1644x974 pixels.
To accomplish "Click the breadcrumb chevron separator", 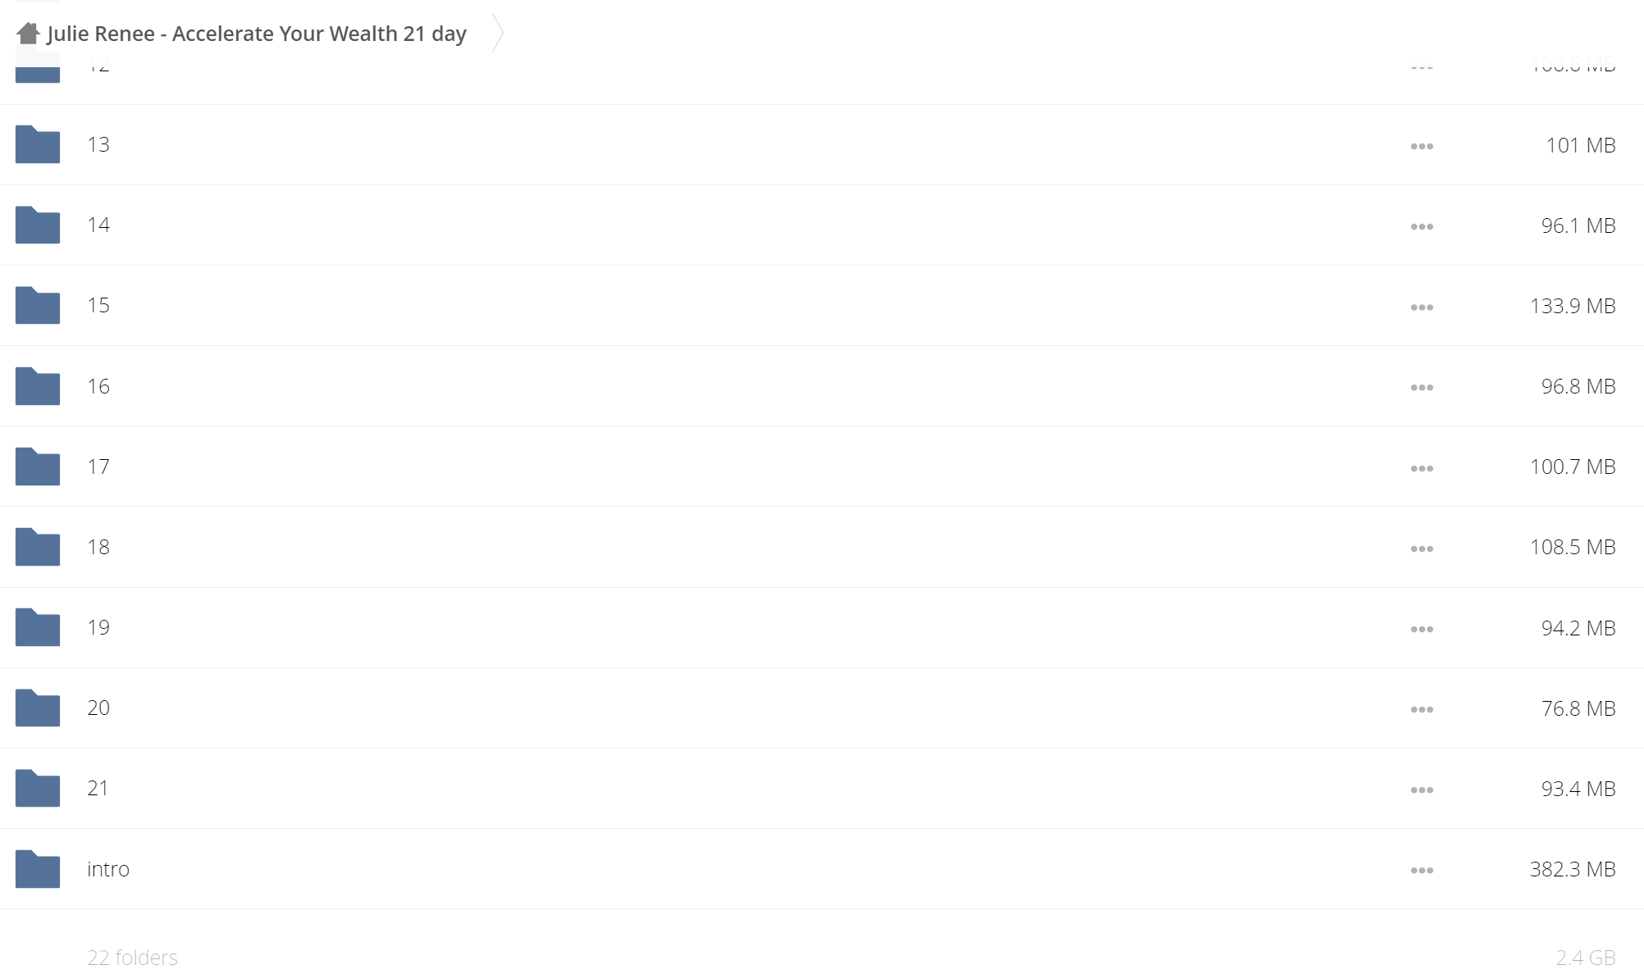I will pos(497,33).
